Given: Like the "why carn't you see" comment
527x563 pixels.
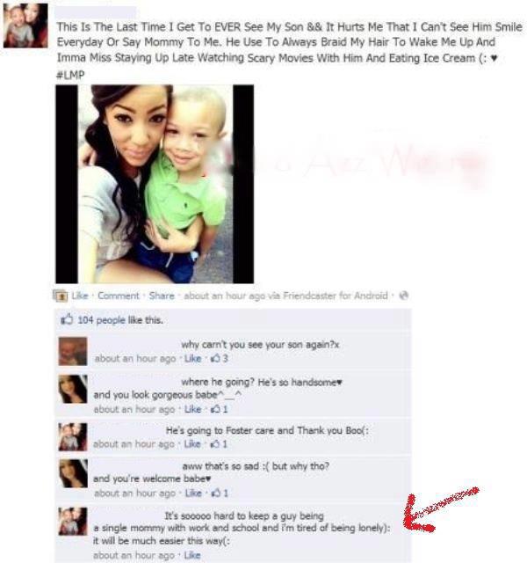Looking at the screenshot, I should click(x=192, y=358).
